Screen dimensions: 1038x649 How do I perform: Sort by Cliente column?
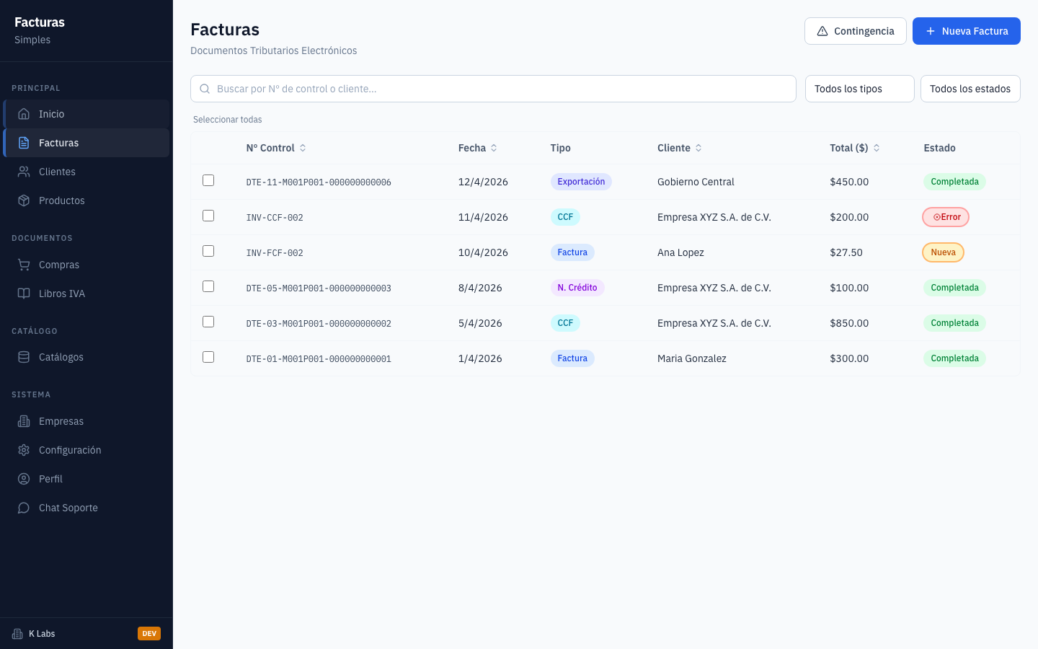coord(680,148)
